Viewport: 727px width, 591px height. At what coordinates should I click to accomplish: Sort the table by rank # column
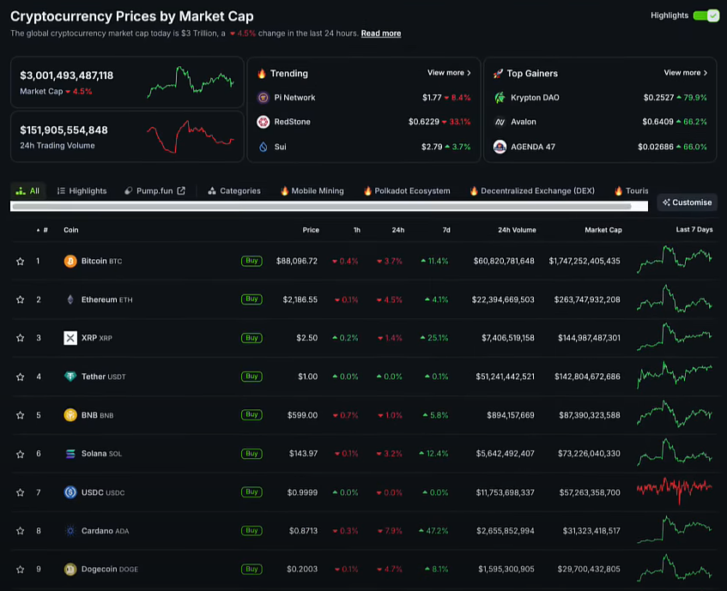click(x=45, y=230)
